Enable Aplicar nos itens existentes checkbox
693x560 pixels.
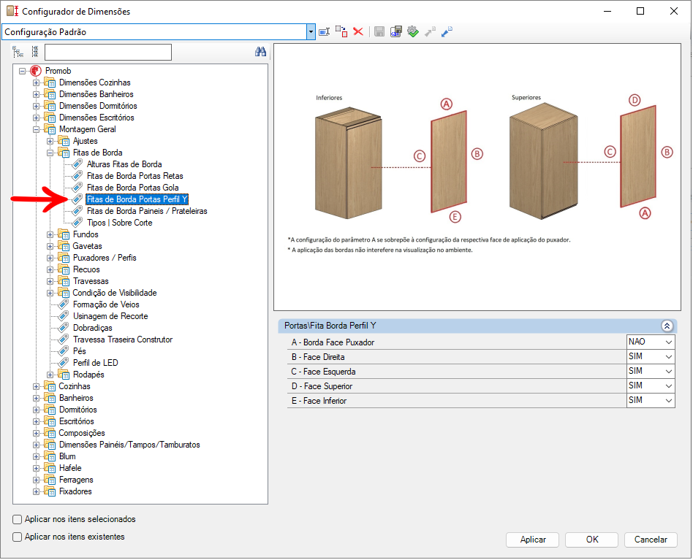(18, 537)
